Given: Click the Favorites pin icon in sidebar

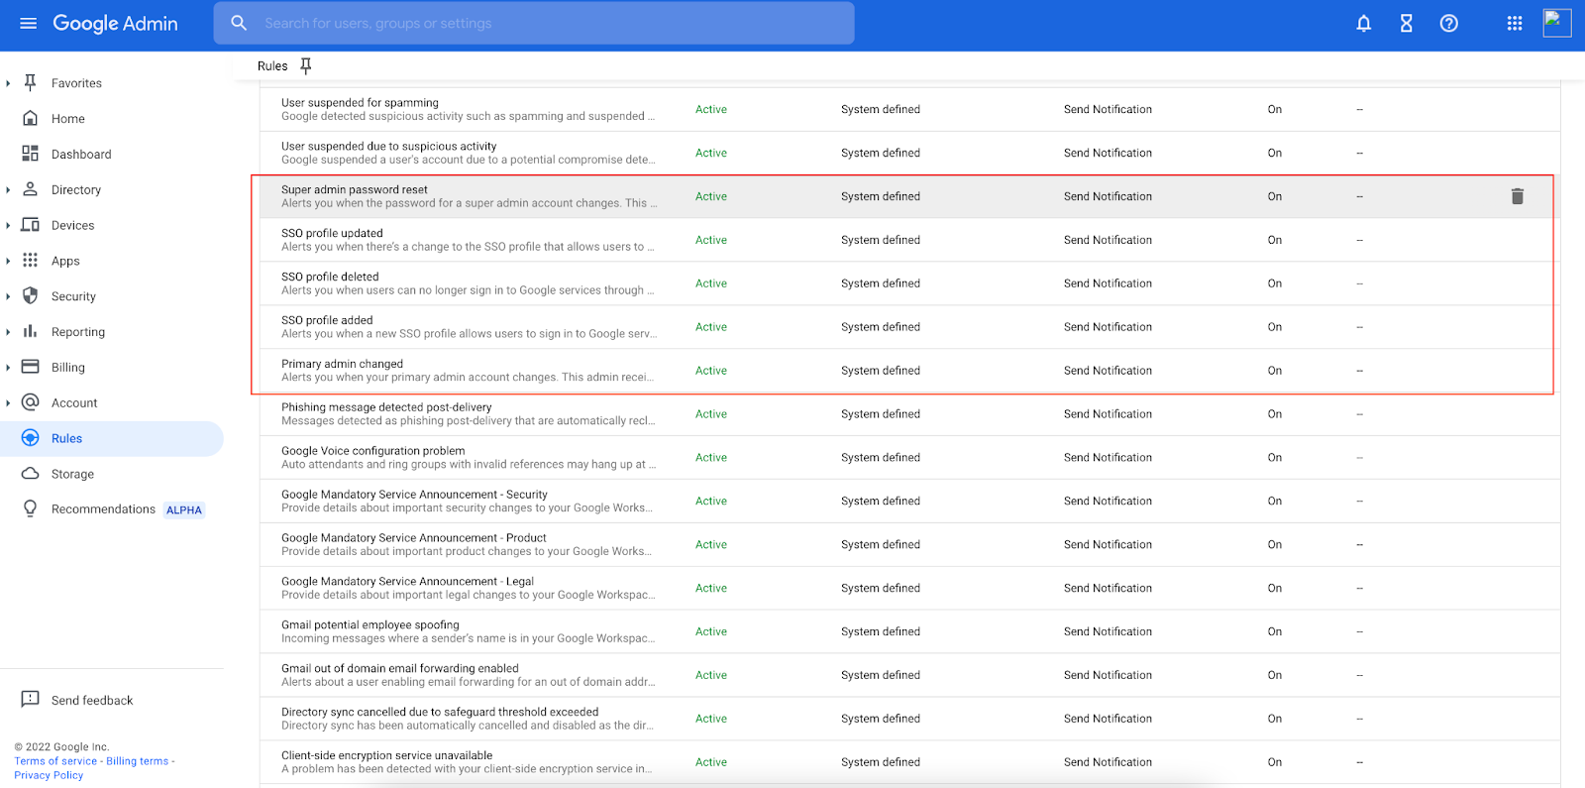Looking at the screenshot, I should point(31,82).
